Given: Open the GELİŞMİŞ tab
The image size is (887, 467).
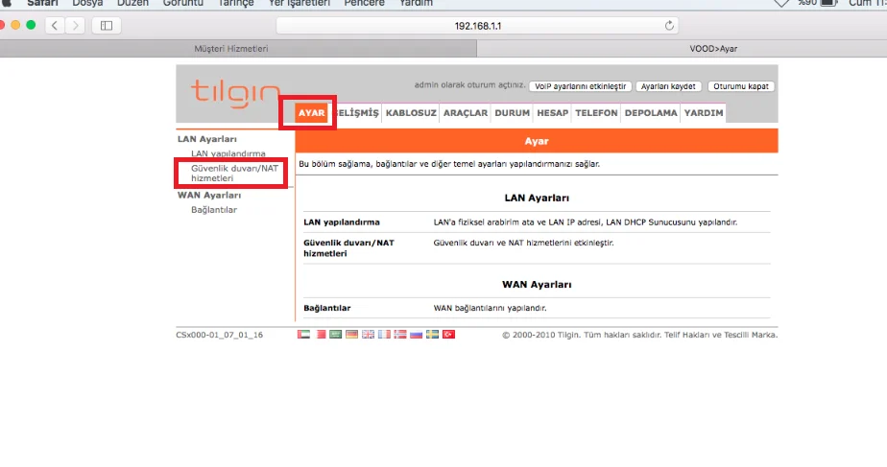Looking at the screenshot, I should click(357, 113).
